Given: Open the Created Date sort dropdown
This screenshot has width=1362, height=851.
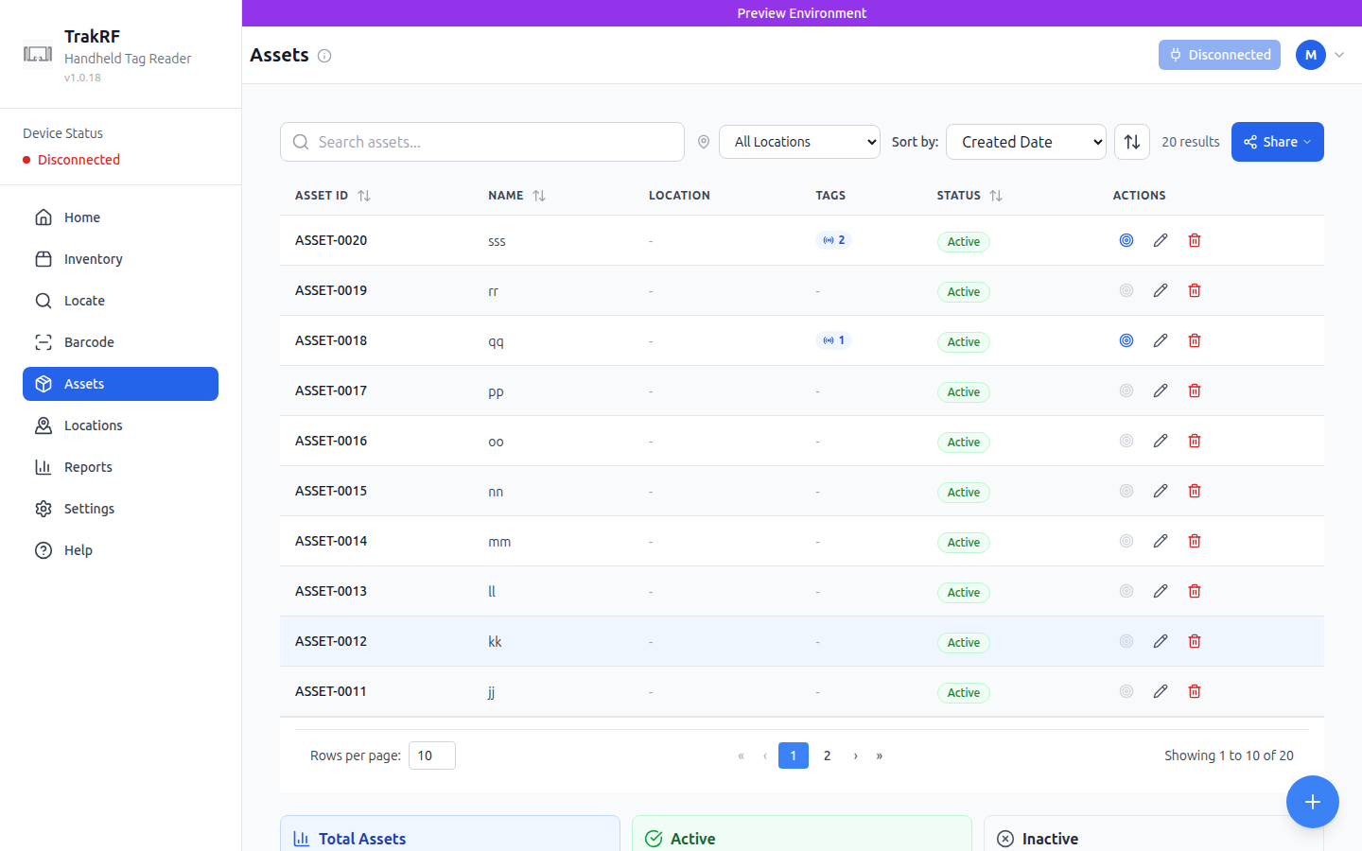Looking at the screenshot, I should [1025, 141].
